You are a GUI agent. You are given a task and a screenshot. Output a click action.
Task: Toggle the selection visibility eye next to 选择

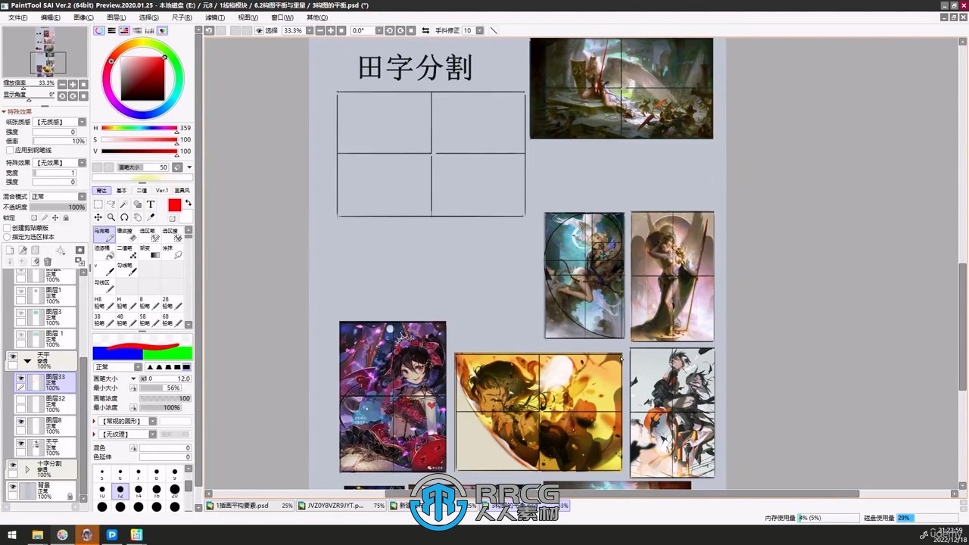(x=259, y=31)
